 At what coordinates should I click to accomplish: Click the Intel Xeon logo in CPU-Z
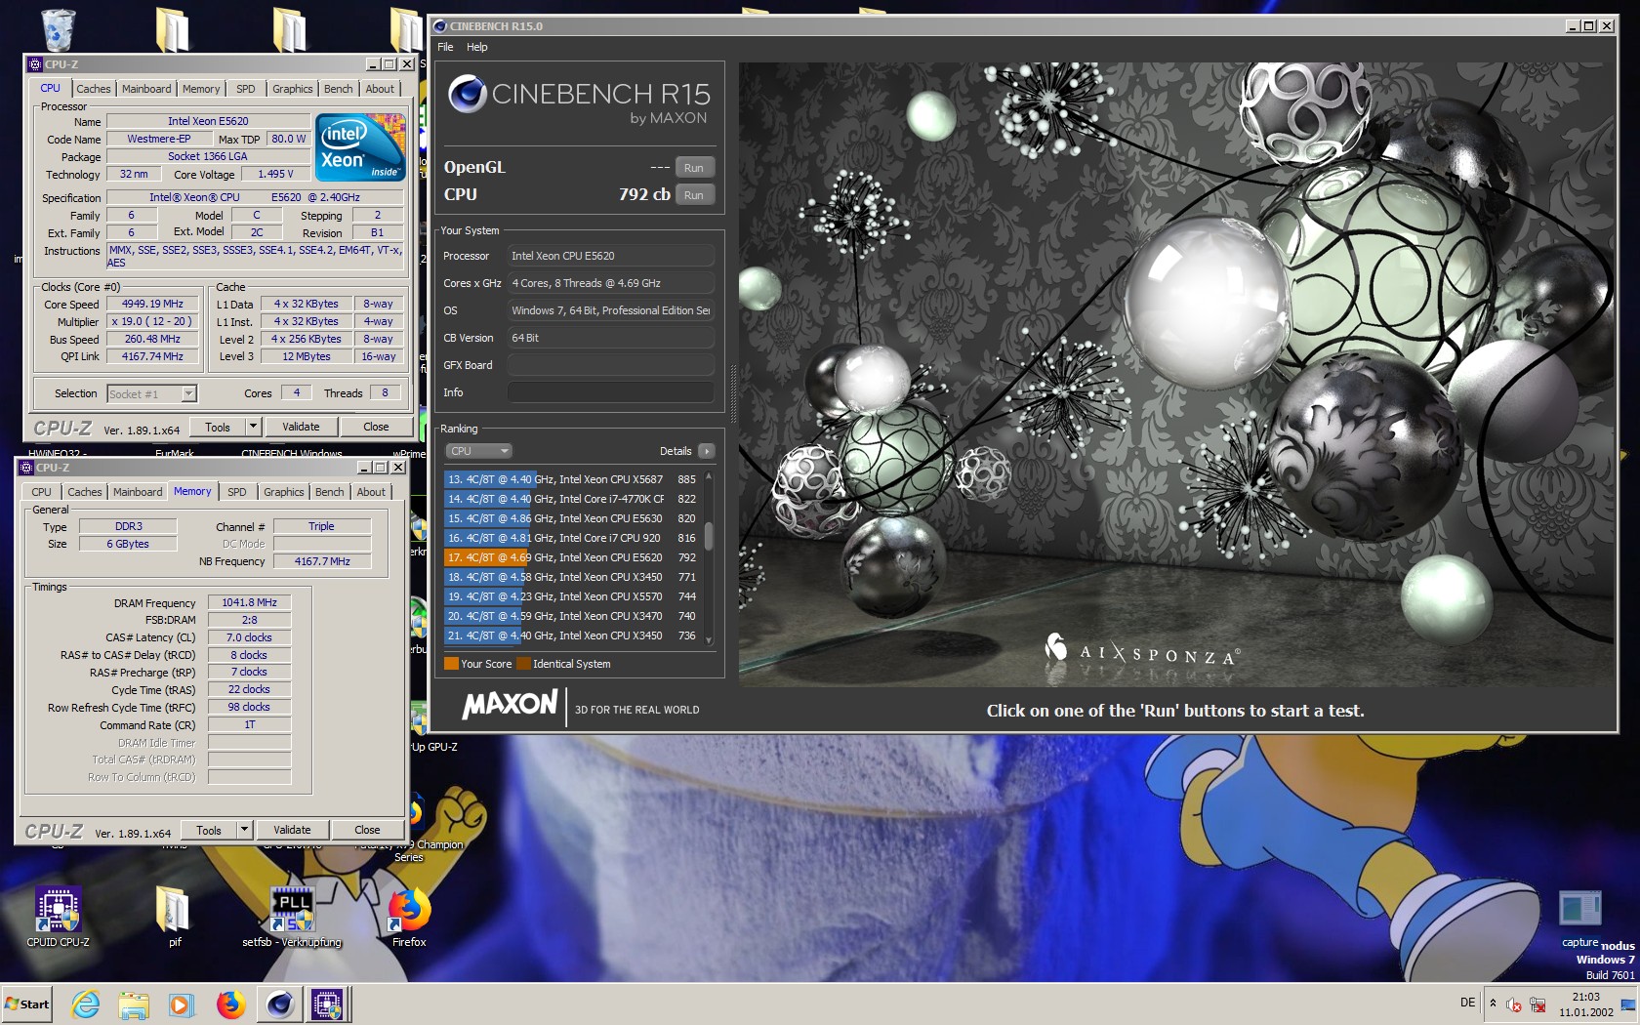[361, 146]
